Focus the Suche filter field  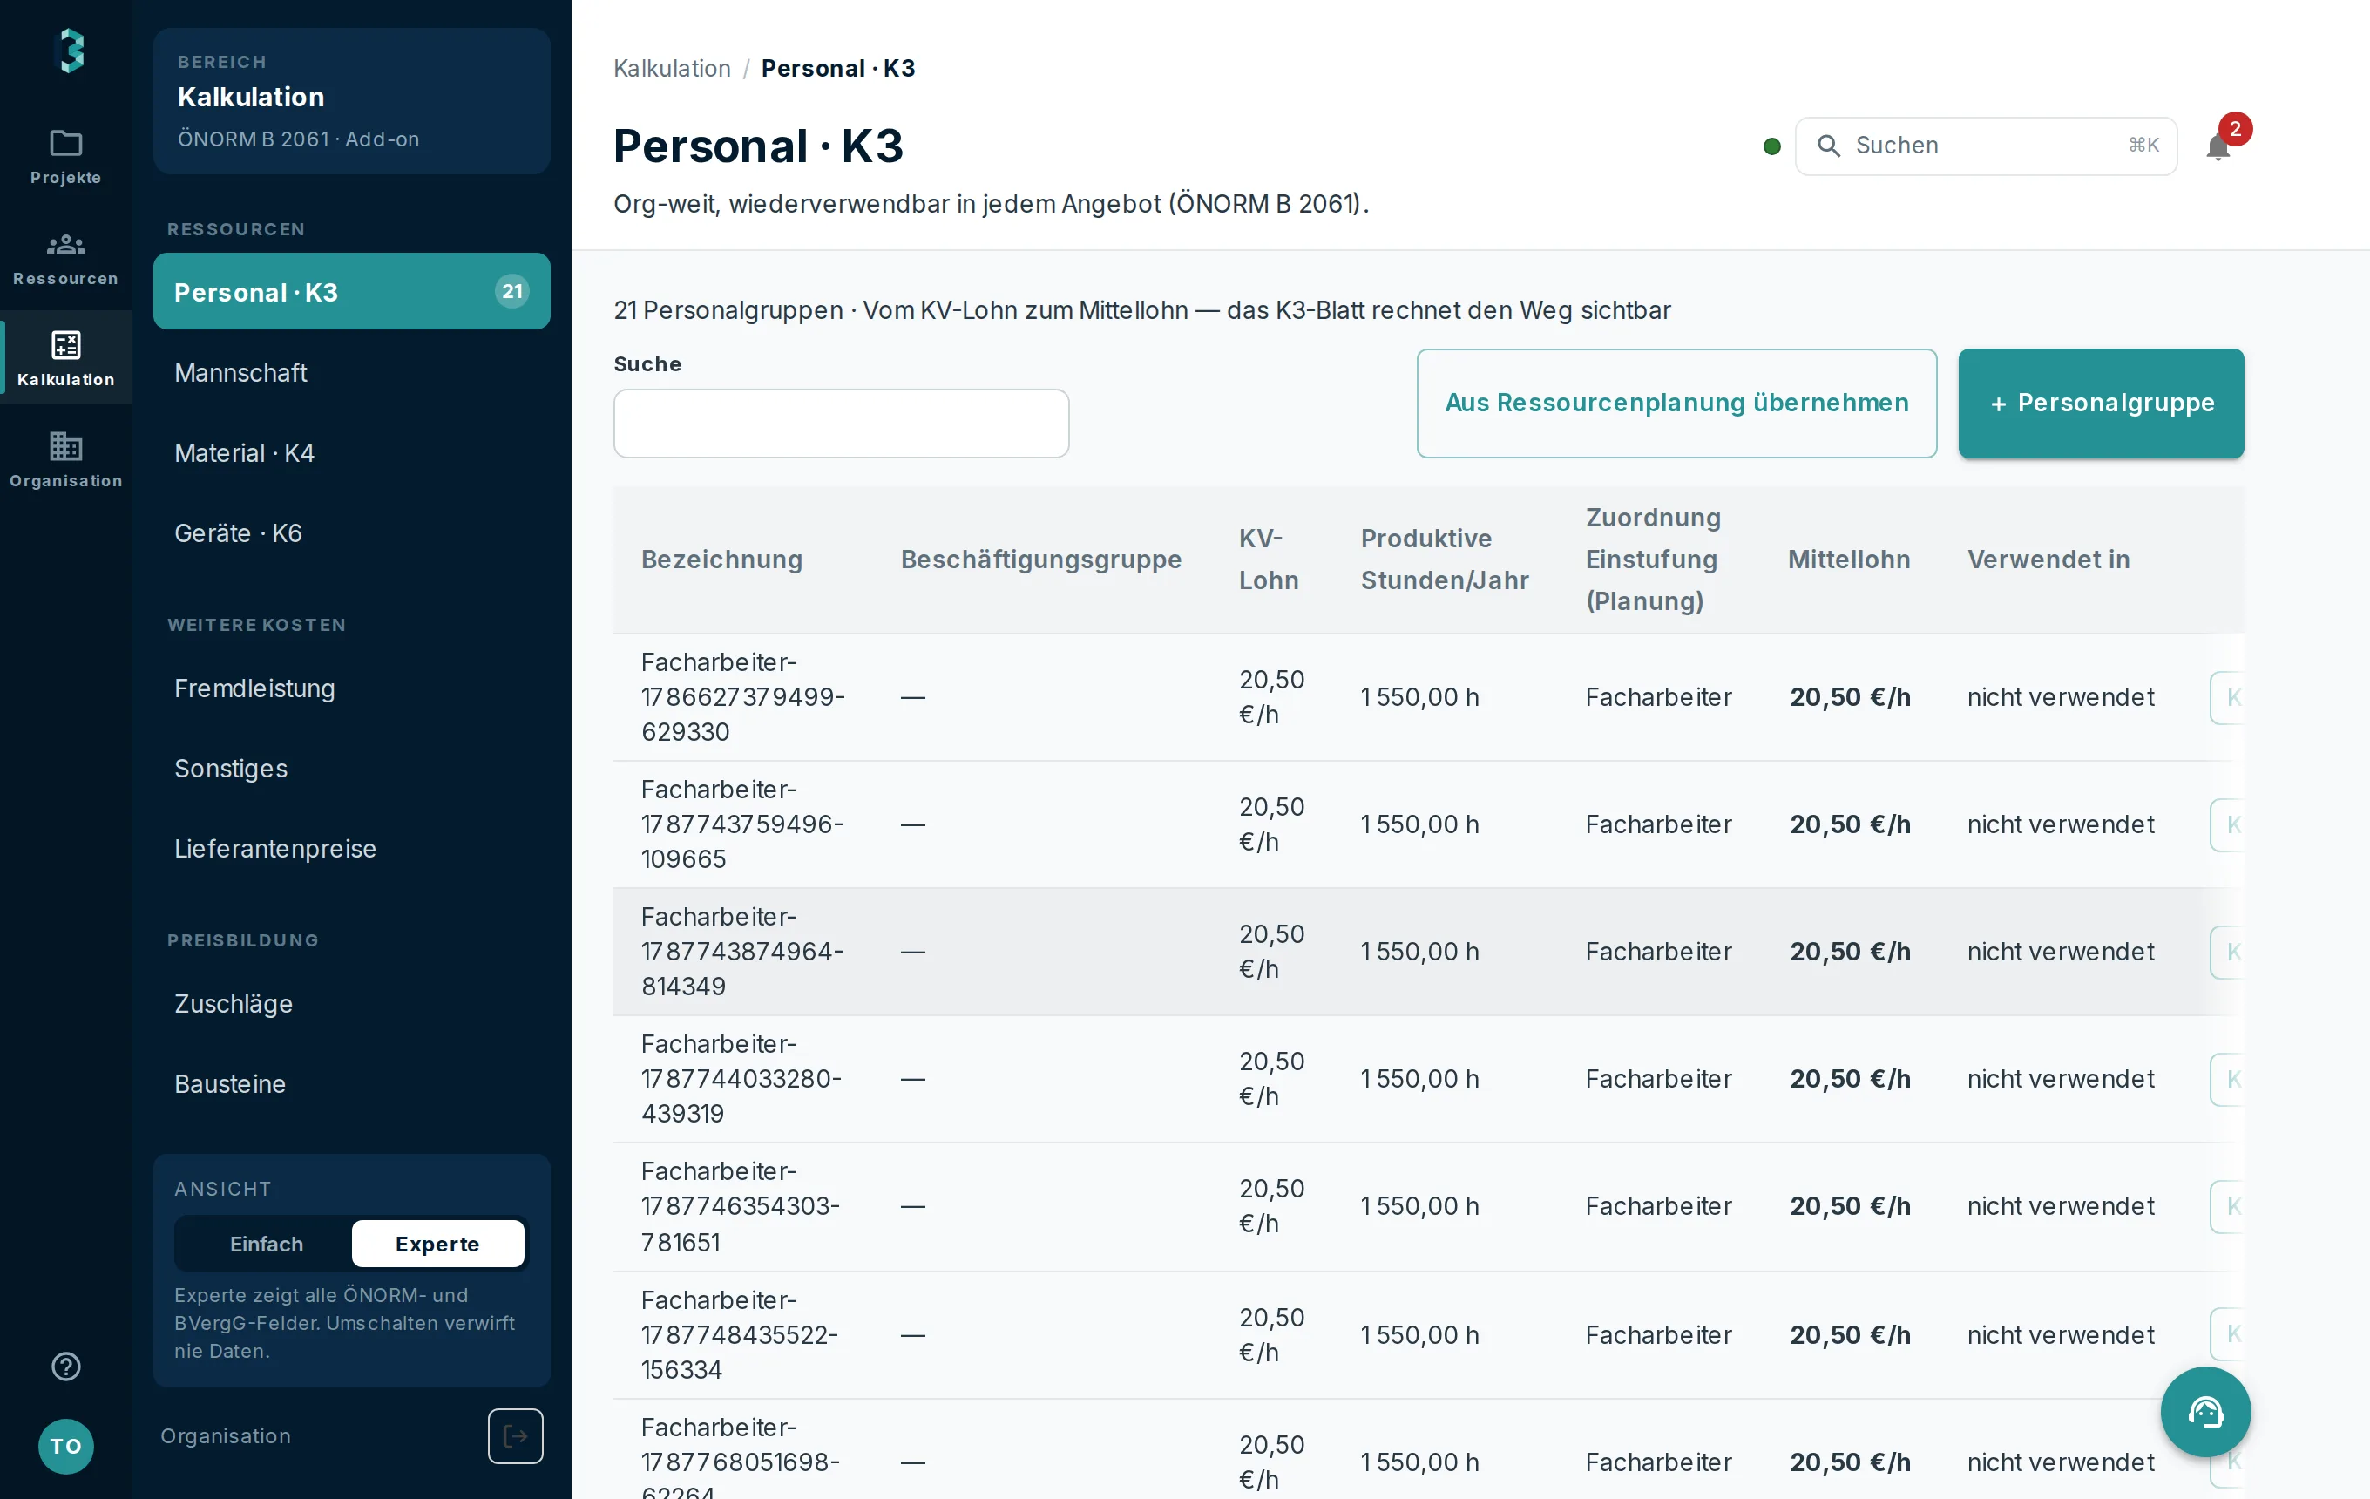(841, 424)
